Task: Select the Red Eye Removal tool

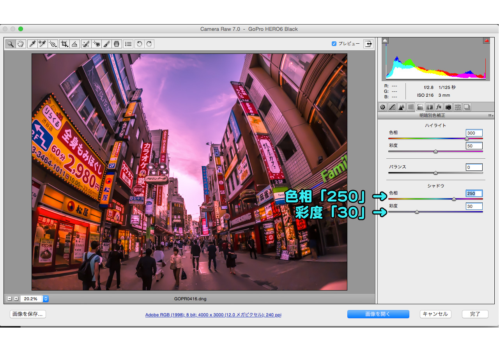Action: (96, 44)
